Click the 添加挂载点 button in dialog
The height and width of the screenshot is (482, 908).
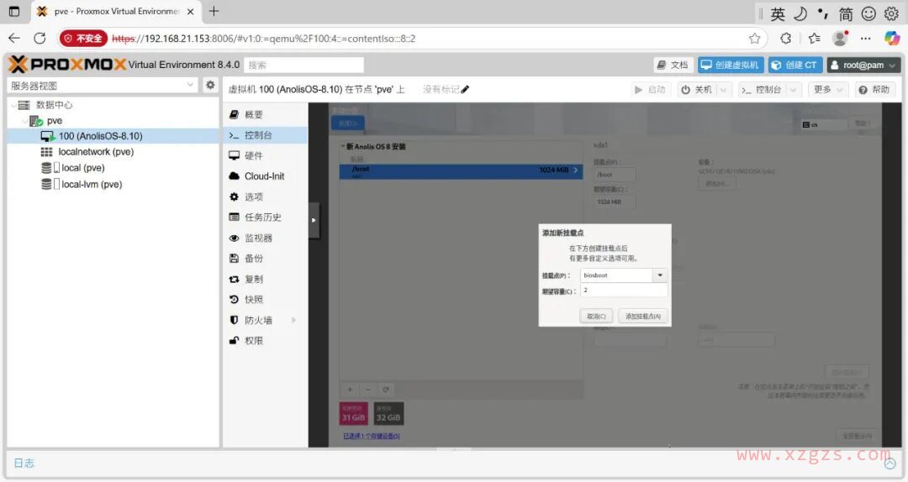click(644, 317)
